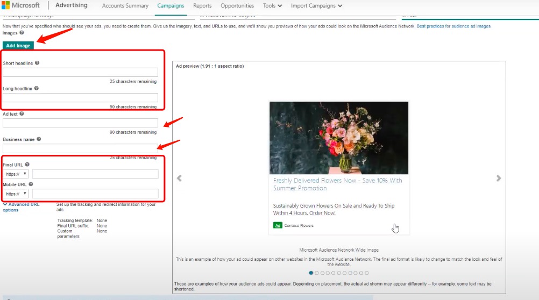Select the third preview pagination dot
Screen dimensions: 539x300
pos(322,273)
